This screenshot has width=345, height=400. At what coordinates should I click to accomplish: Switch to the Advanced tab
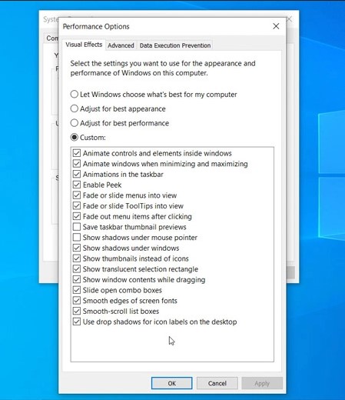(121, 45)
